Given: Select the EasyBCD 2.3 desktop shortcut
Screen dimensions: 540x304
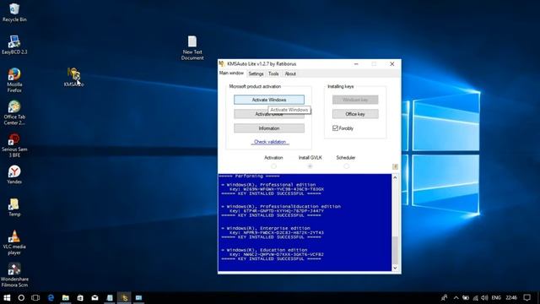Looking at the screenshot, I should point(14,45).
